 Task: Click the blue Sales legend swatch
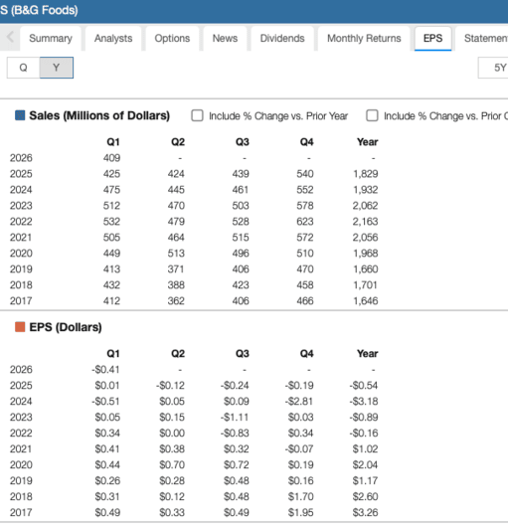point(20,115)
